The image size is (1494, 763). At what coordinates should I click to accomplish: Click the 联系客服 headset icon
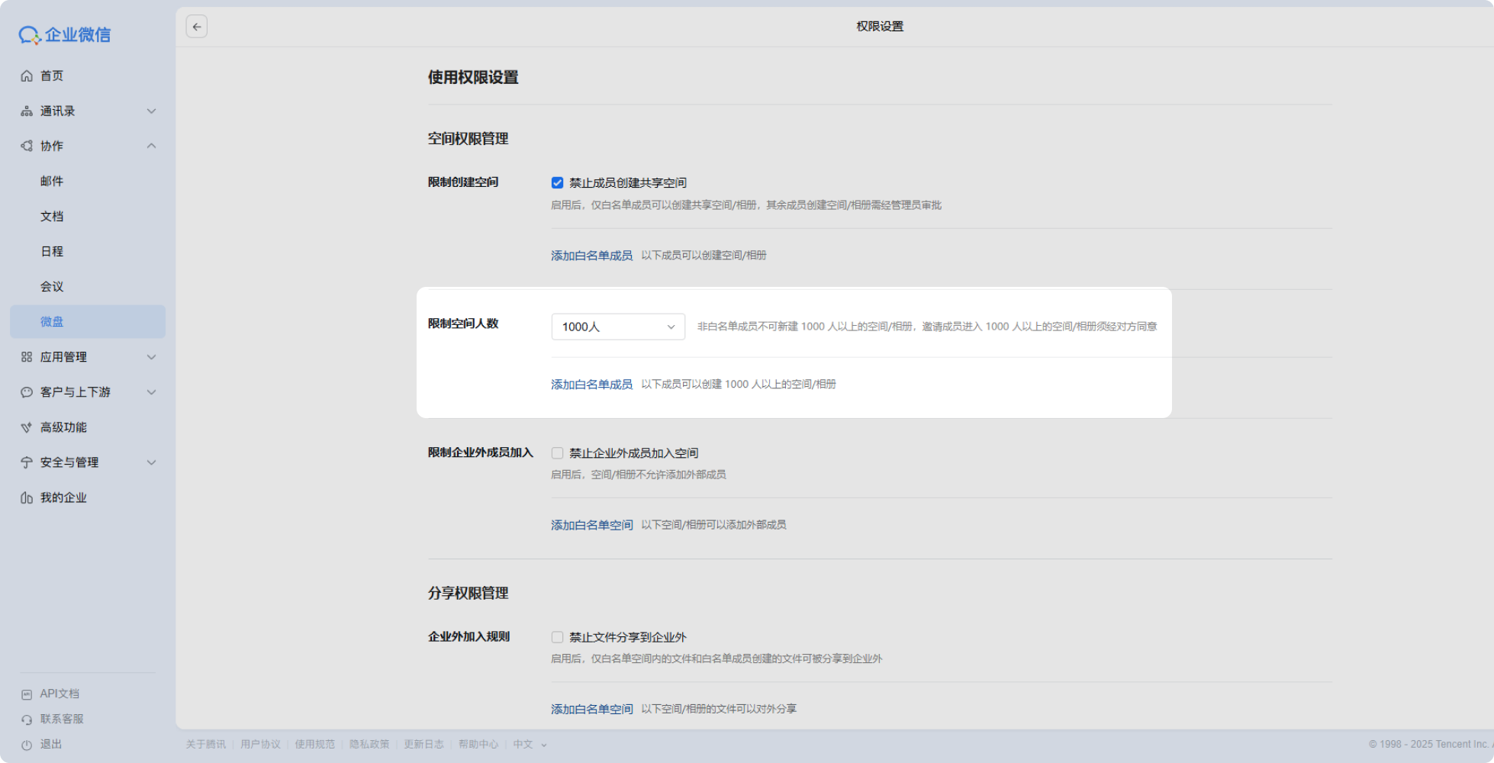tap(27, 720)
